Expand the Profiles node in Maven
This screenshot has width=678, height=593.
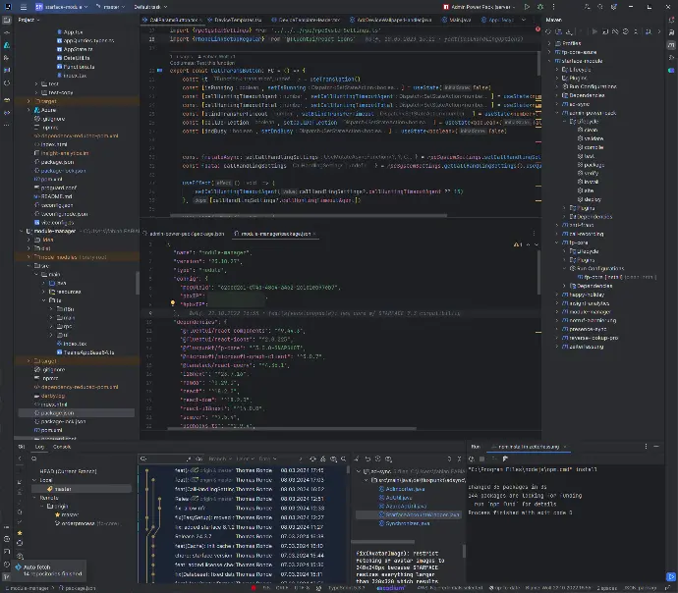point(549,43)
